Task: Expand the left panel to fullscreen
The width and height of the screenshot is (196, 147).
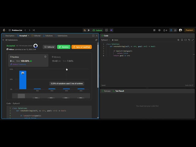Action: coord(93,36)
